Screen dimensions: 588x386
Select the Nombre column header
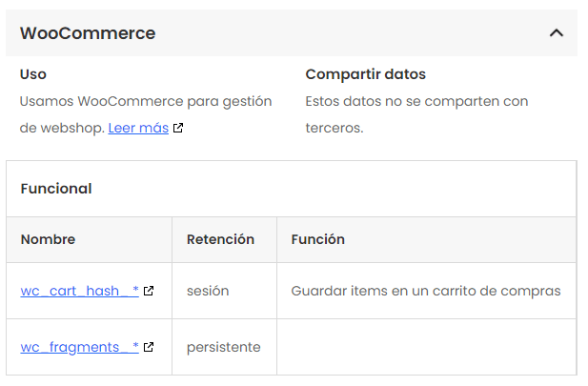(48, 239)
